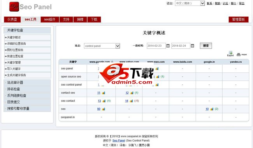Expand the 目录提交 sidebar section
This screenshot has width=253, height=148.
click(x=27, y=102)
